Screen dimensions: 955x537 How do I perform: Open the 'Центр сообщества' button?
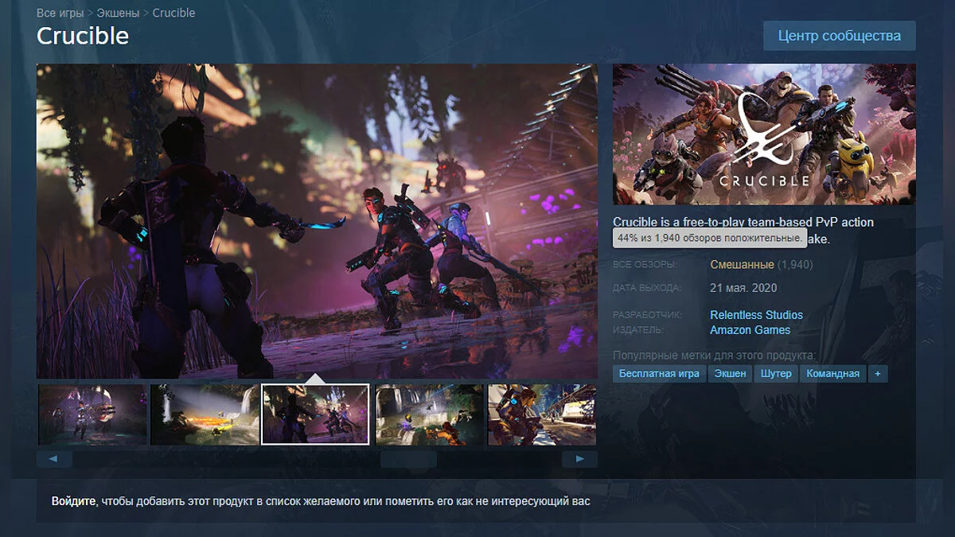840,36
